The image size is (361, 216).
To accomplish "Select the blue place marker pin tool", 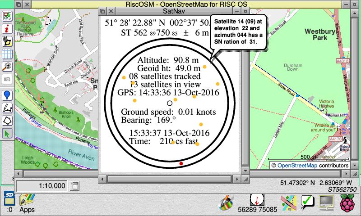I will (7, 95).
